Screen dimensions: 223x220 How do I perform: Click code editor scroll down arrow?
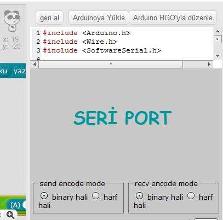218,55
